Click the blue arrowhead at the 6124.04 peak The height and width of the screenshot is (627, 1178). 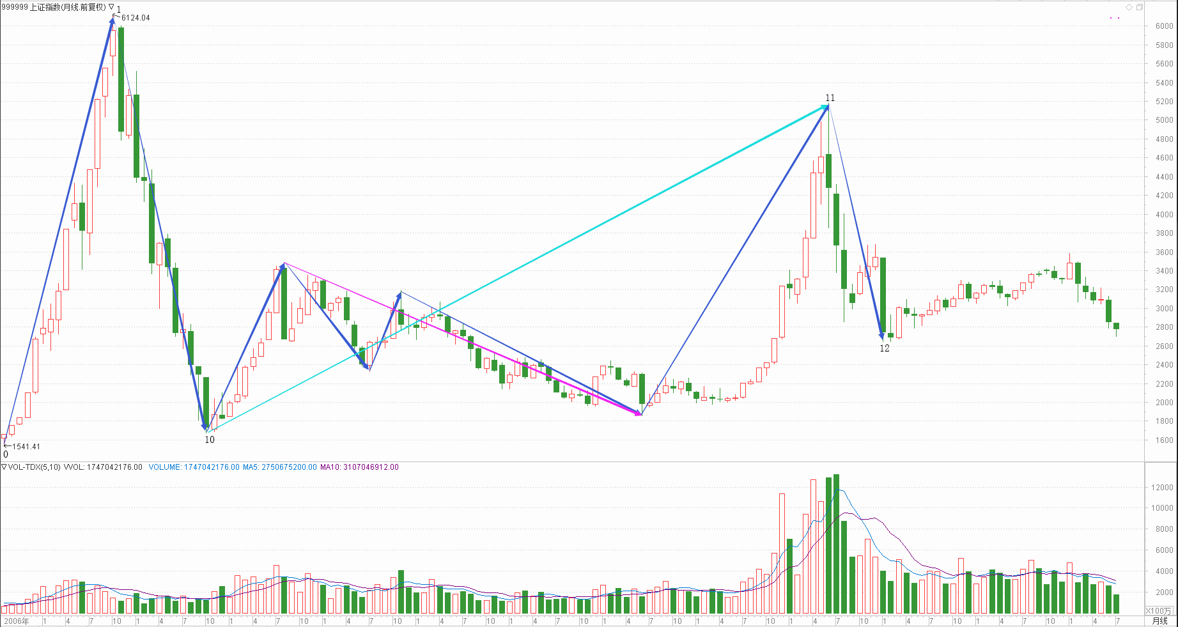tap(113, 21)
